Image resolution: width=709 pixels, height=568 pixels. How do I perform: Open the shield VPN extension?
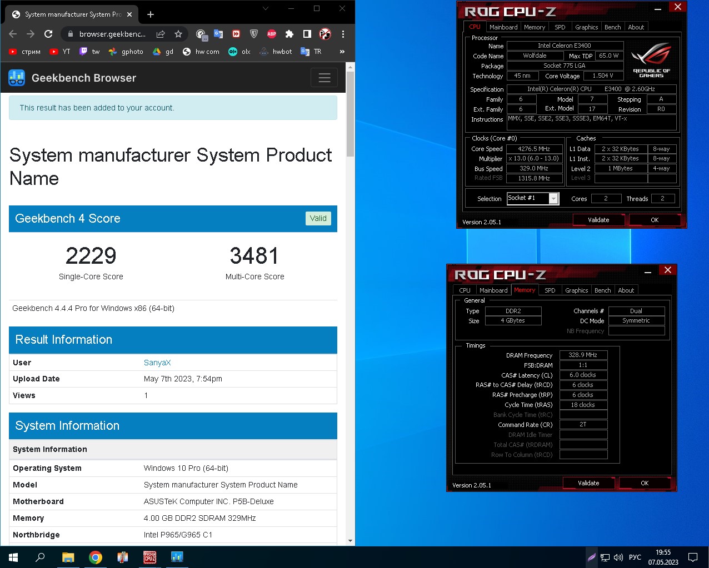[254, 34]
